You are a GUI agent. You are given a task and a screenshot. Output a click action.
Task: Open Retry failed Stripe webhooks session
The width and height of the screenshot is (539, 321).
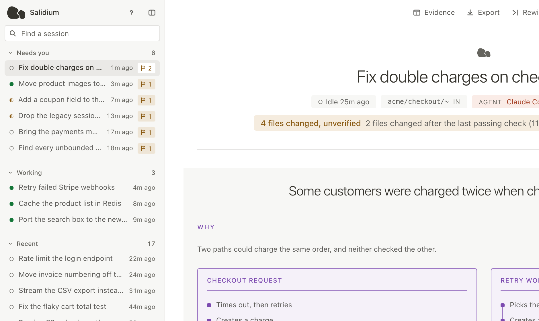click(82, 188)
